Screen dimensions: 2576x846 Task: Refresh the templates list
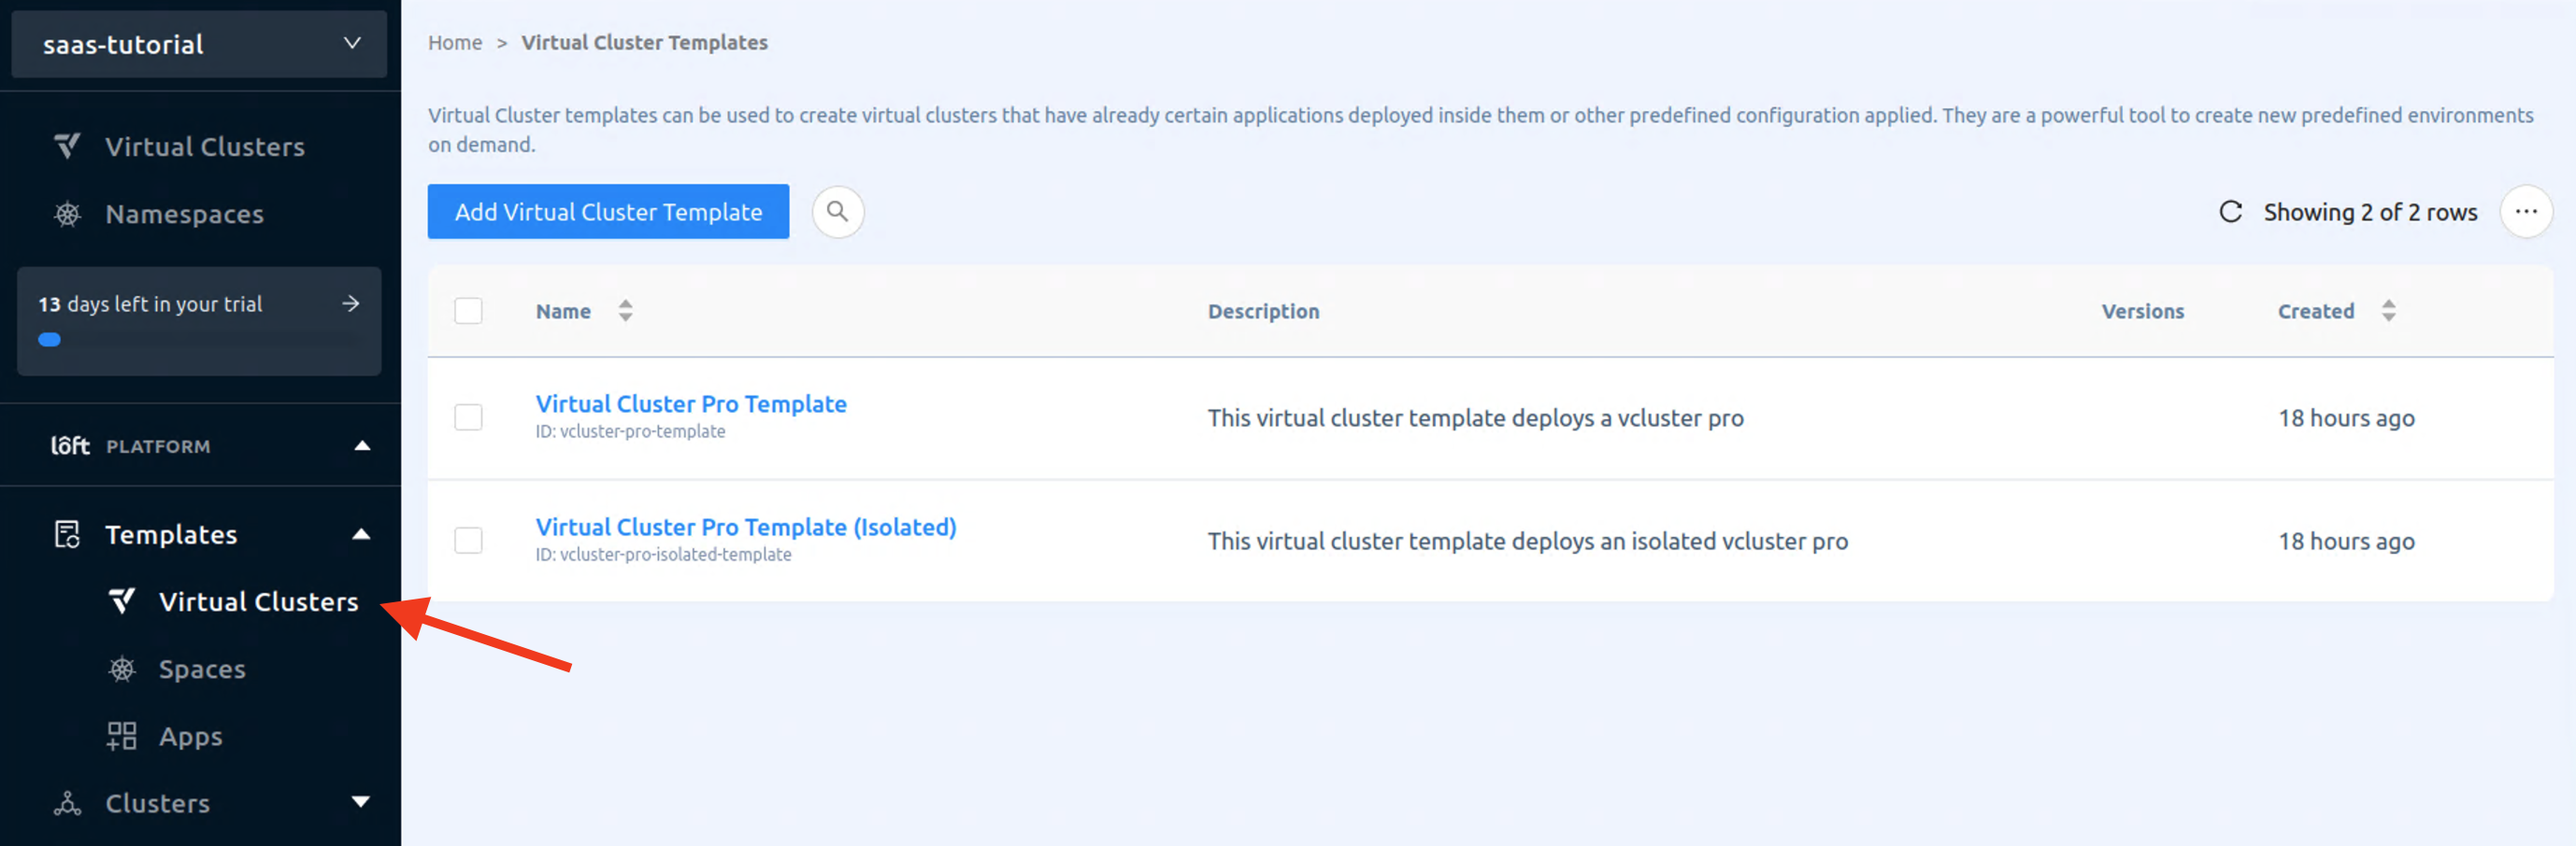2231,211
